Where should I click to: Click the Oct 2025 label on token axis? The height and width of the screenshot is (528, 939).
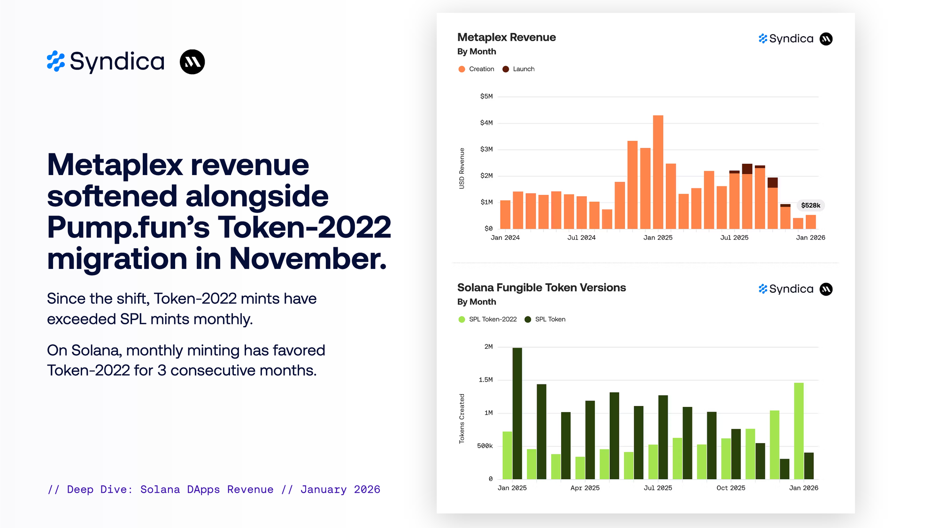[x=731, y=488]
